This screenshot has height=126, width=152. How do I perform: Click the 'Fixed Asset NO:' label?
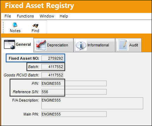pos(24,58)
